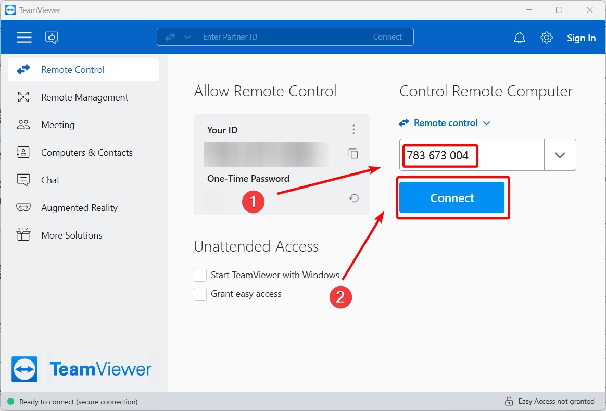Open the Meeting section
Image resolution: width=606 pixels, height=411 pixels.
[x=83, y=125]
